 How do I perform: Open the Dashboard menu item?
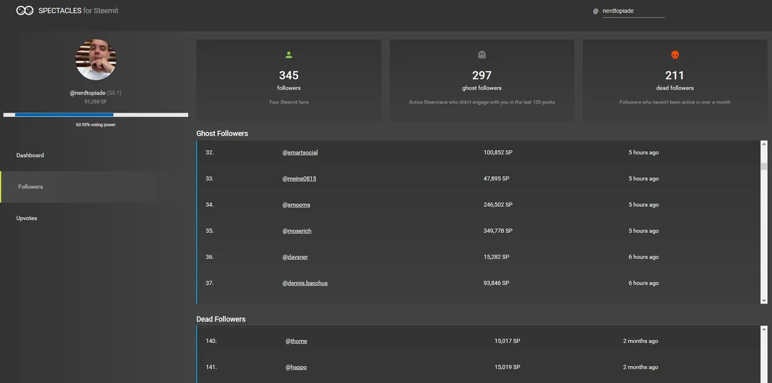(x=30, y=156)
